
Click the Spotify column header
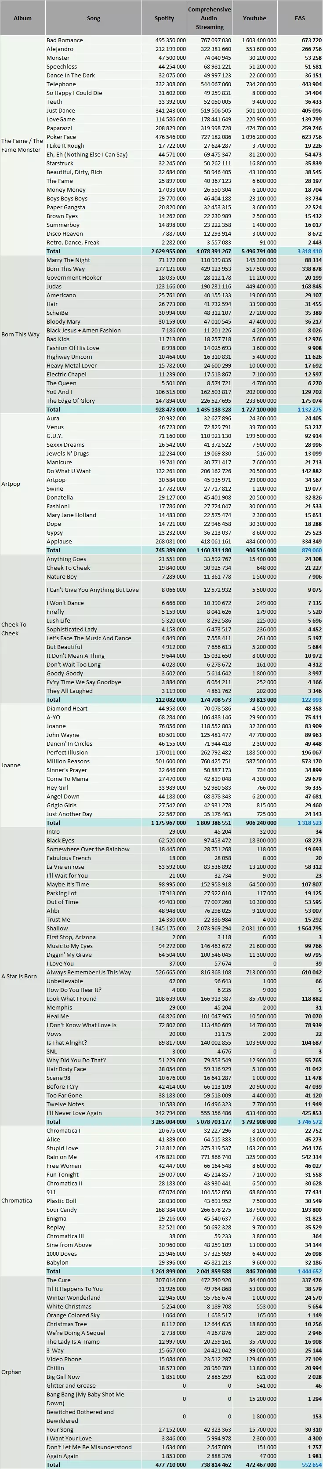165,18
